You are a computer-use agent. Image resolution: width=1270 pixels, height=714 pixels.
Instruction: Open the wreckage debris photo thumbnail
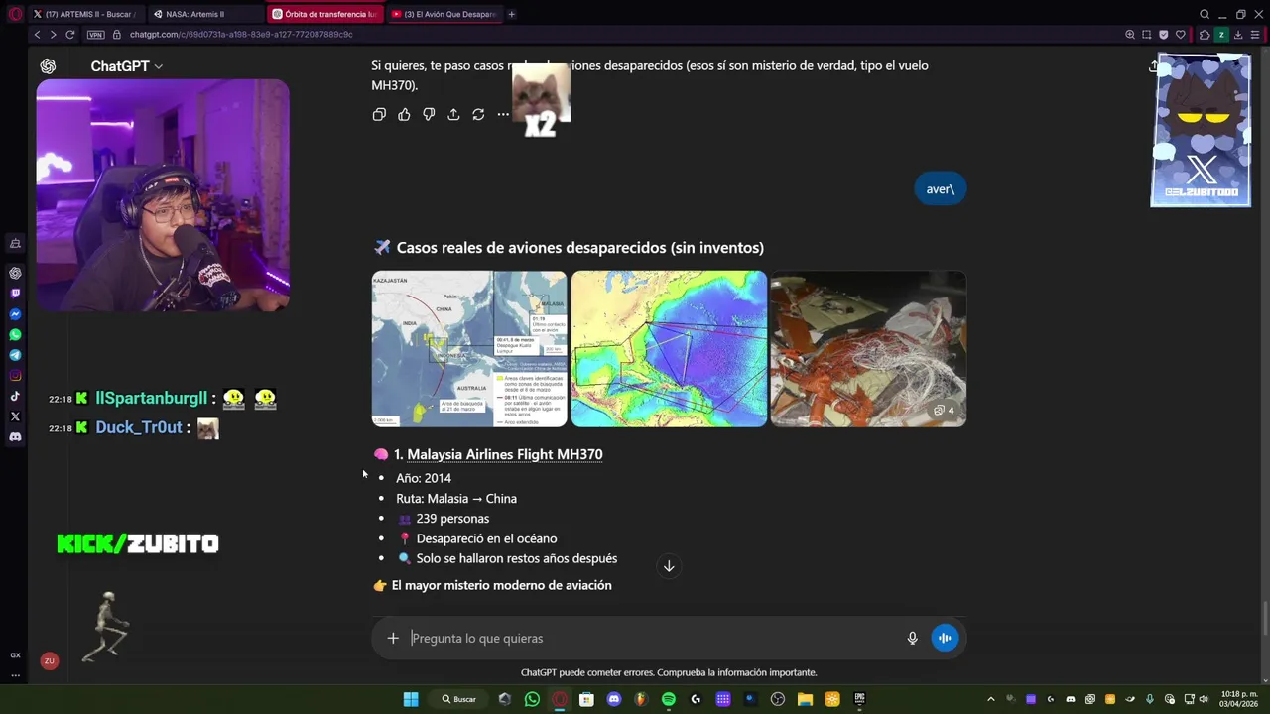(x=868, y=349)
